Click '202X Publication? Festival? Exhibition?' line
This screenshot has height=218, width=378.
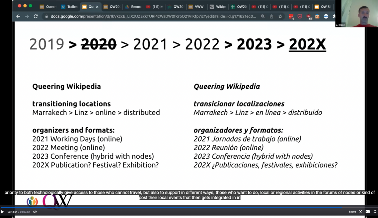[96, 165]
